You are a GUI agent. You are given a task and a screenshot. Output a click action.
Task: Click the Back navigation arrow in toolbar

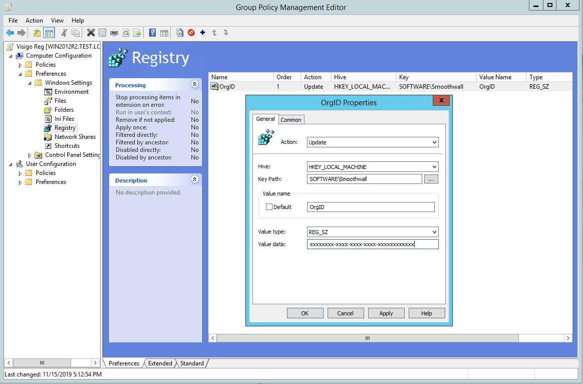10,32
